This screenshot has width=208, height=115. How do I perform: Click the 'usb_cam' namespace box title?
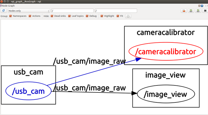point(28,72)
